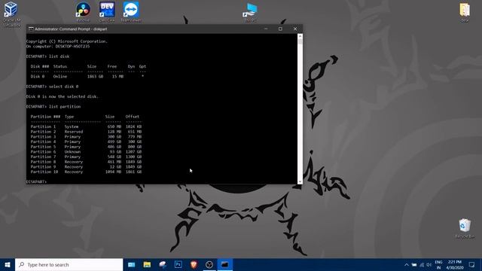Viewport: 482px width, 271px height.
Task: Click 'Disk 0 is now the selected disk' text
Action: [x=63, y=96]
